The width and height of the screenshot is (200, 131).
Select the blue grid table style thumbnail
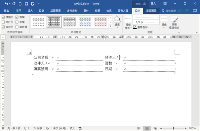[85, 22]
